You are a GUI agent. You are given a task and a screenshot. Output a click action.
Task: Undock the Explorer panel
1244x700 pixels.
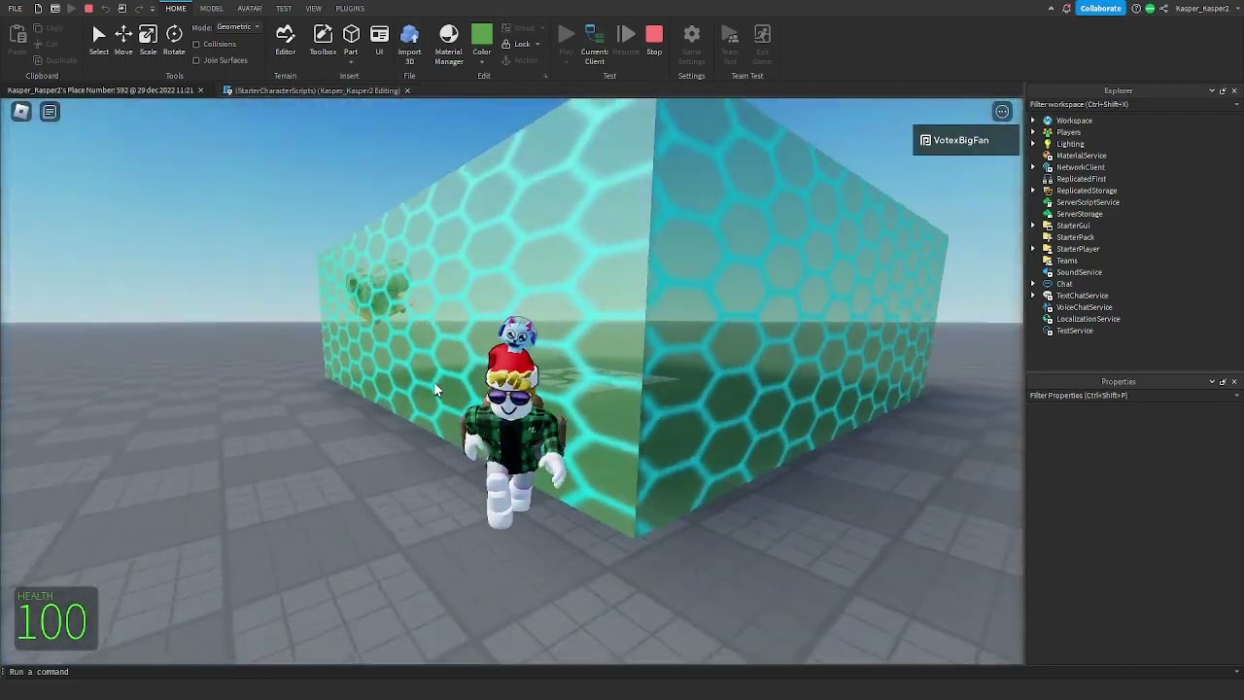1223,90
